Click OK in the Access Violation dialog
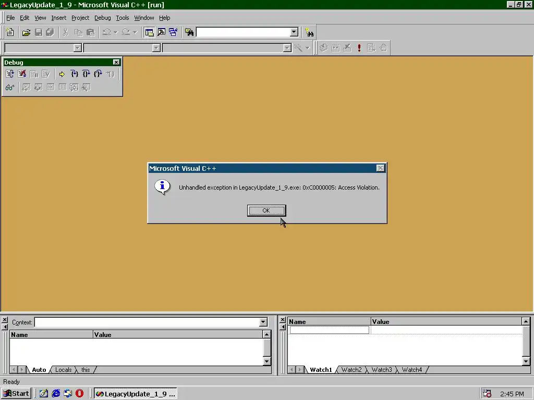Screen dimensions: 534x400 [x=266, y=210]
